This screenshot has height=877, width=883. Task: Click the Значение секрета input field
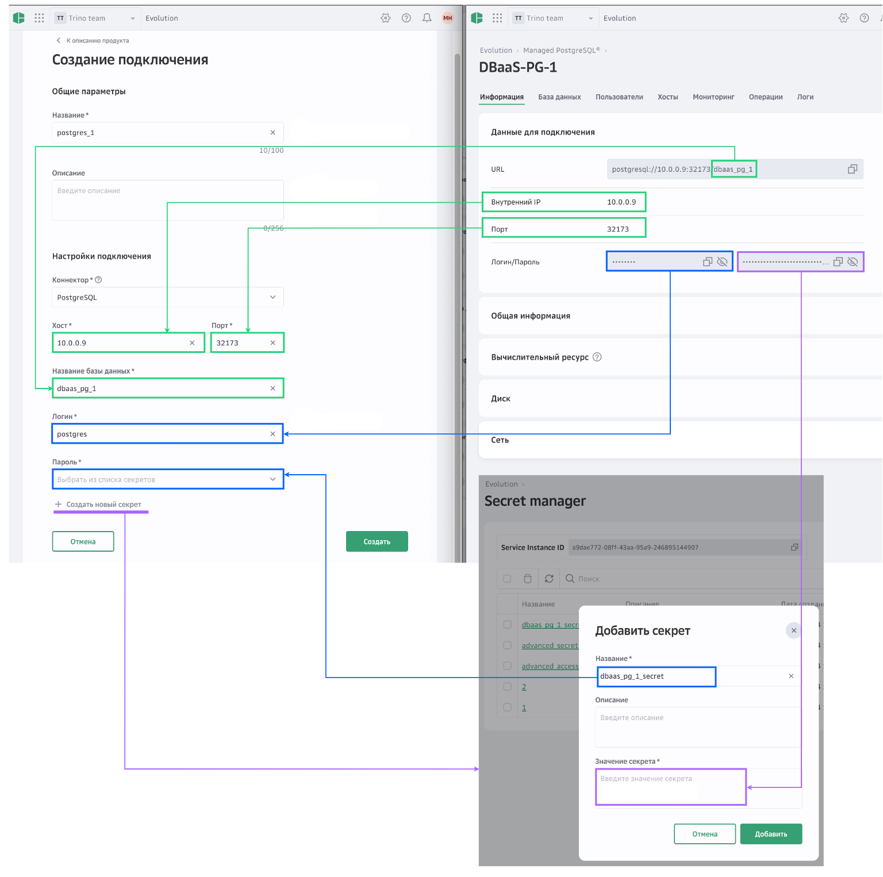670,786
